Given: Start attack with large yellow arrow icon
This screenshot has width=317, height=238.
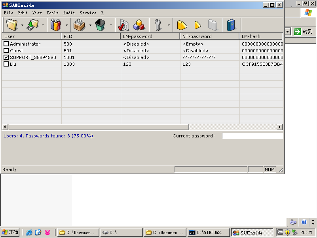Looking at the screenshot, I should (182, 25).
